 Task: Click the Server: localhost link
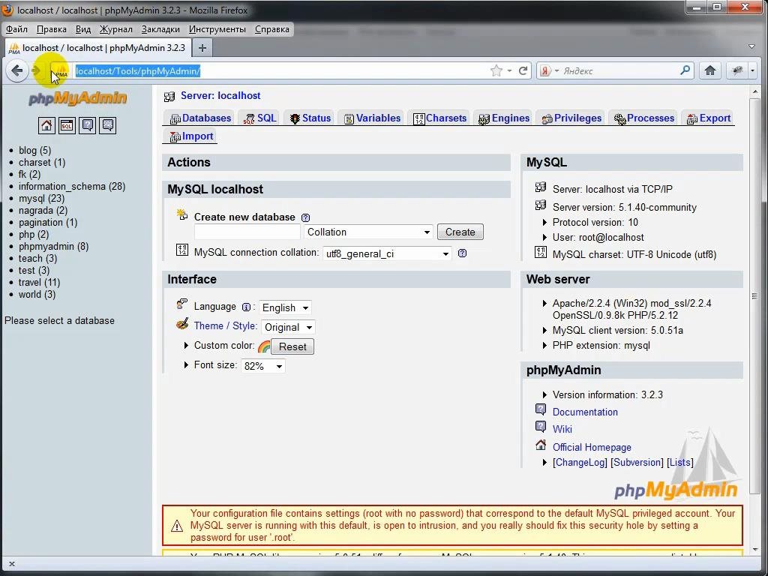pos(220,95)
